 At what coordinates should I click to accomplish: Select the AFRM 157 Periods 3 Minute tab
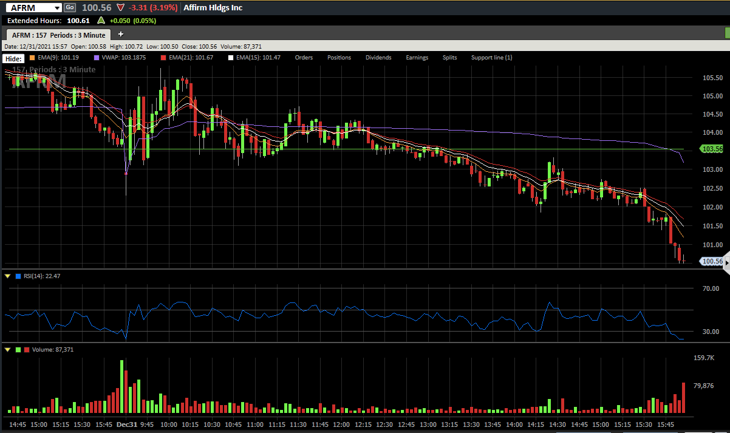[59, 35]
